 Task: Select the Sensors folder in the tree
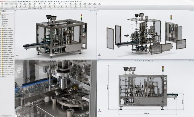point(4,18)
